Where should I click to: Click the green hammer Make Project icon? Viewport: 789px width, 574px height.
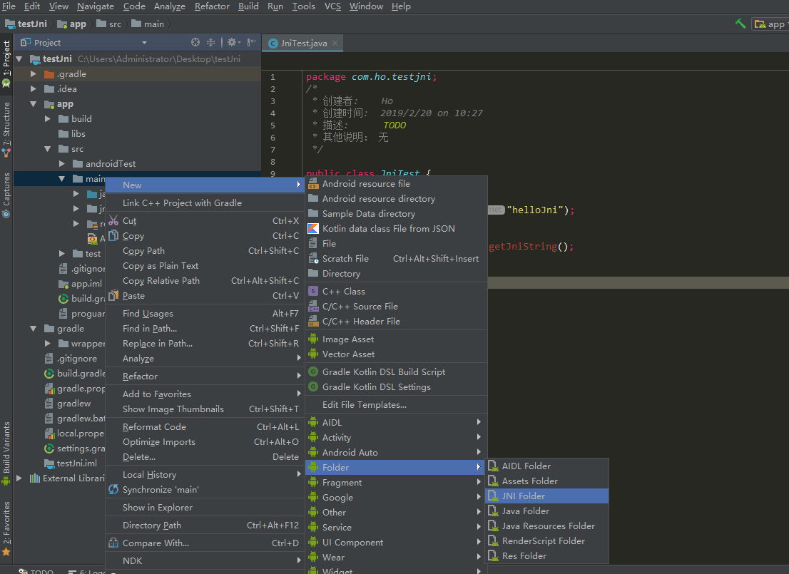point(740,24)
